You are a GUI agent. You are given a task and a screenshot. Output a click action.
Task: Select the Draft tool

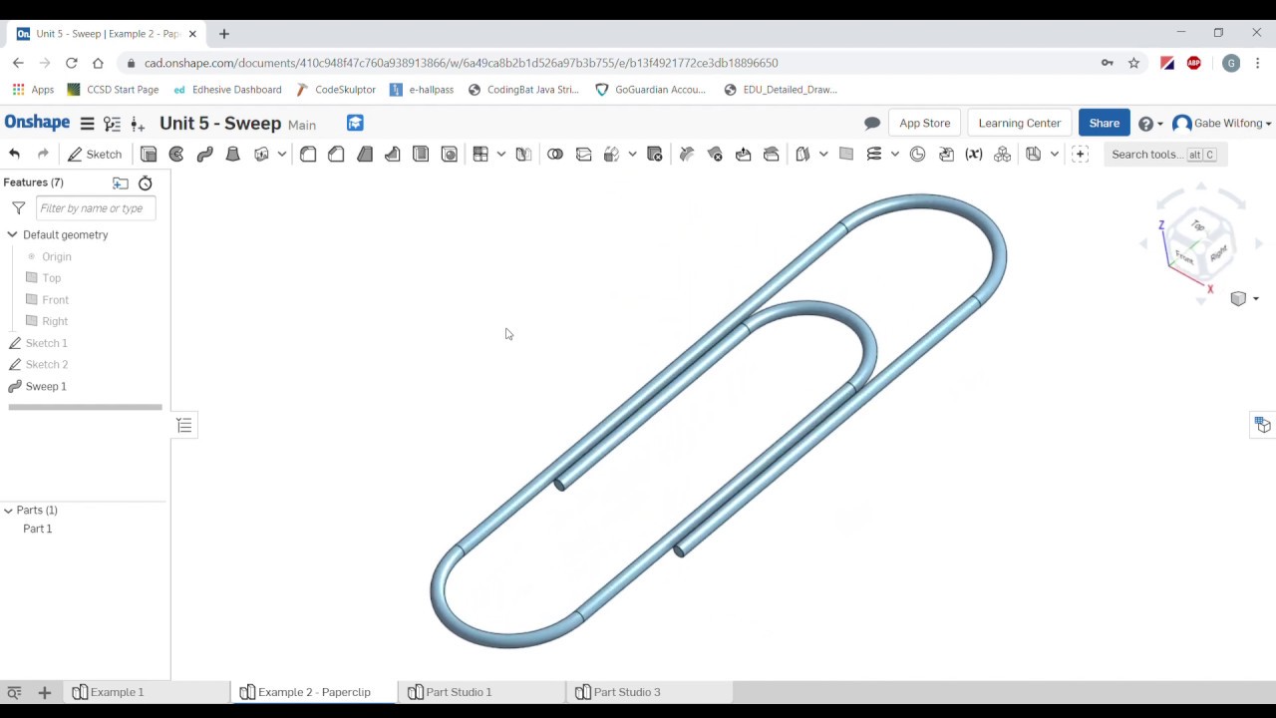[x=365, y=154]
